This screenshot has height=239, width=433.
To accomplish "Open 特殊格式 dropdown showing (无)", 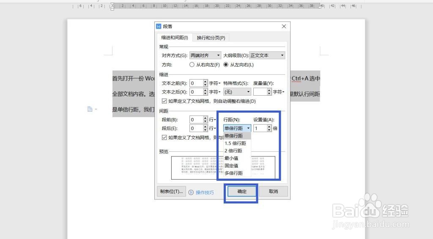I will pos(237,92).
